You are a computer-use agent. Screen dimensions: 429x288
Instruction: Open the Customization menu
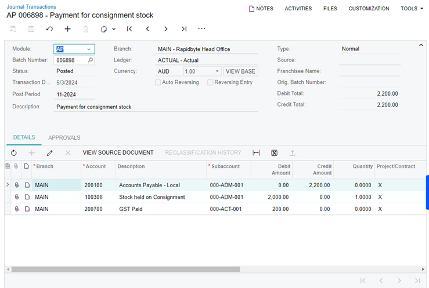[x=369, y=9]
